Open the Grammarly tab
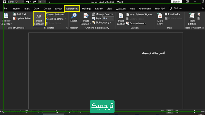Screen dimensions: 205x115 [x=145, y=9]
